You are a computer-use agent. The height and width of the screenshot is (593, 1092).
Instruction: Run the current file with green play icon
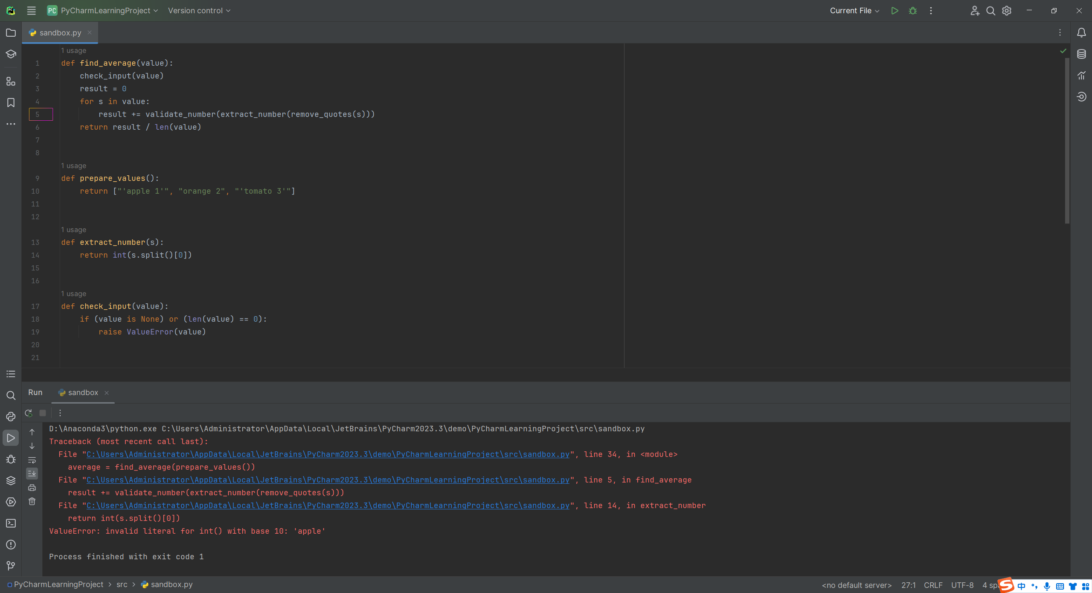tap(895, 11)
